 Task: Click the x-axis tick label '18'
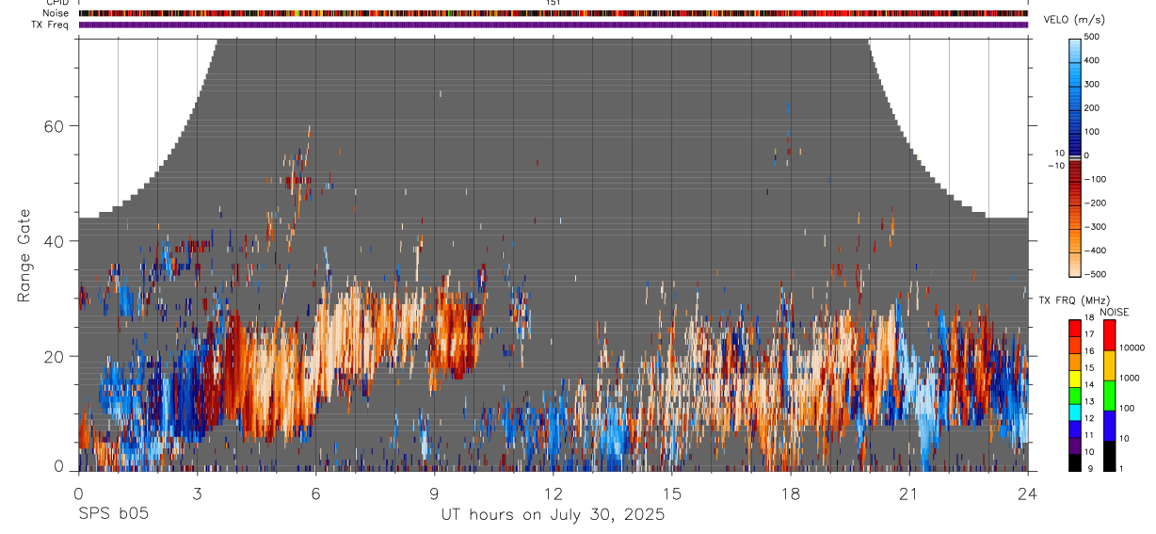790,493
